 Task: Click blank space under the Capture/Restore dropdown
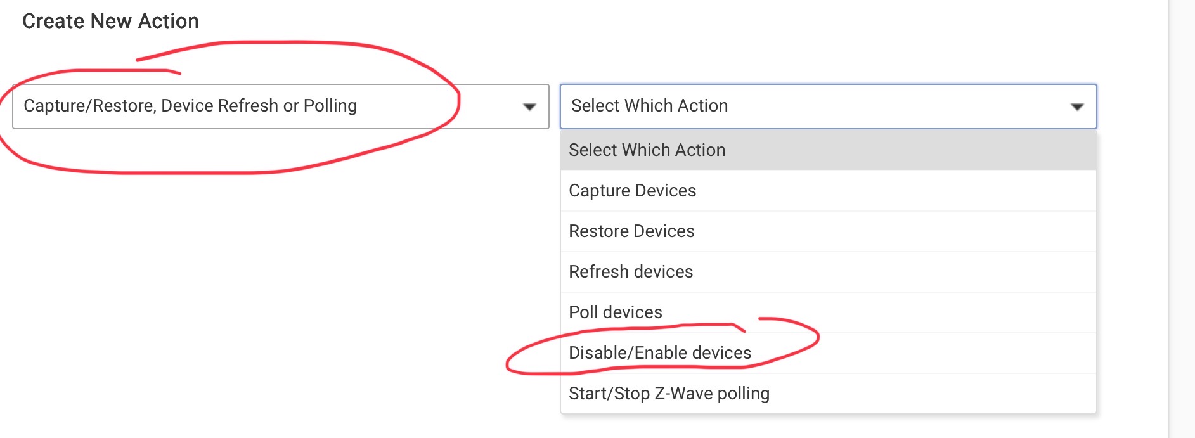pyautogui.click(x=280, y=285)
